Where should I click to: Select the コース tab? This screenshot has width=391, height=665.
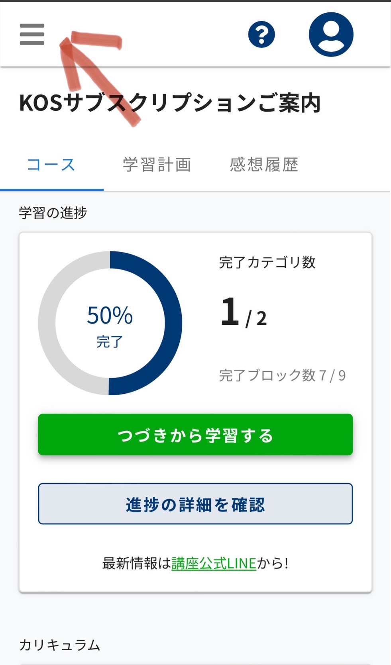[x=51, y=165]
